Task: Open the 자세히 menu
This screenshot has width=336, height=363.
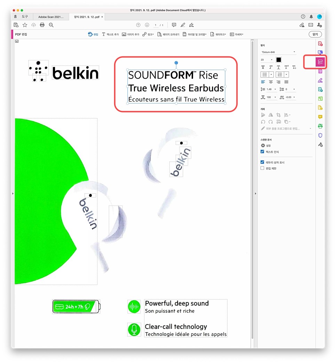Action: pyautogui.click(x=237, y=34)
